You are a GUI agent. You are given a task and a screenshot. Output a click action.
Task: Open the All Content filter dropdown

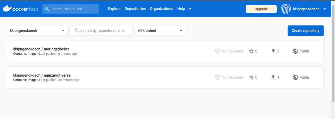(160, 31)
